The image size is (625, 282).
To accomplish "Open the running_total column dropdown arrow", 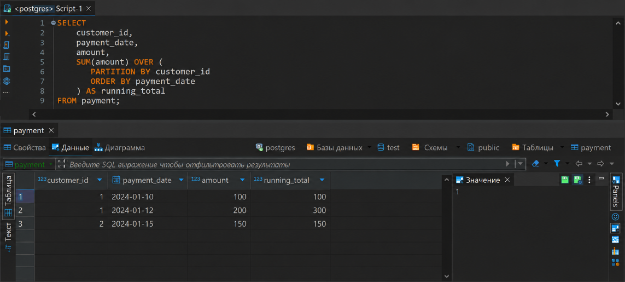I will [x=322, y=180].
